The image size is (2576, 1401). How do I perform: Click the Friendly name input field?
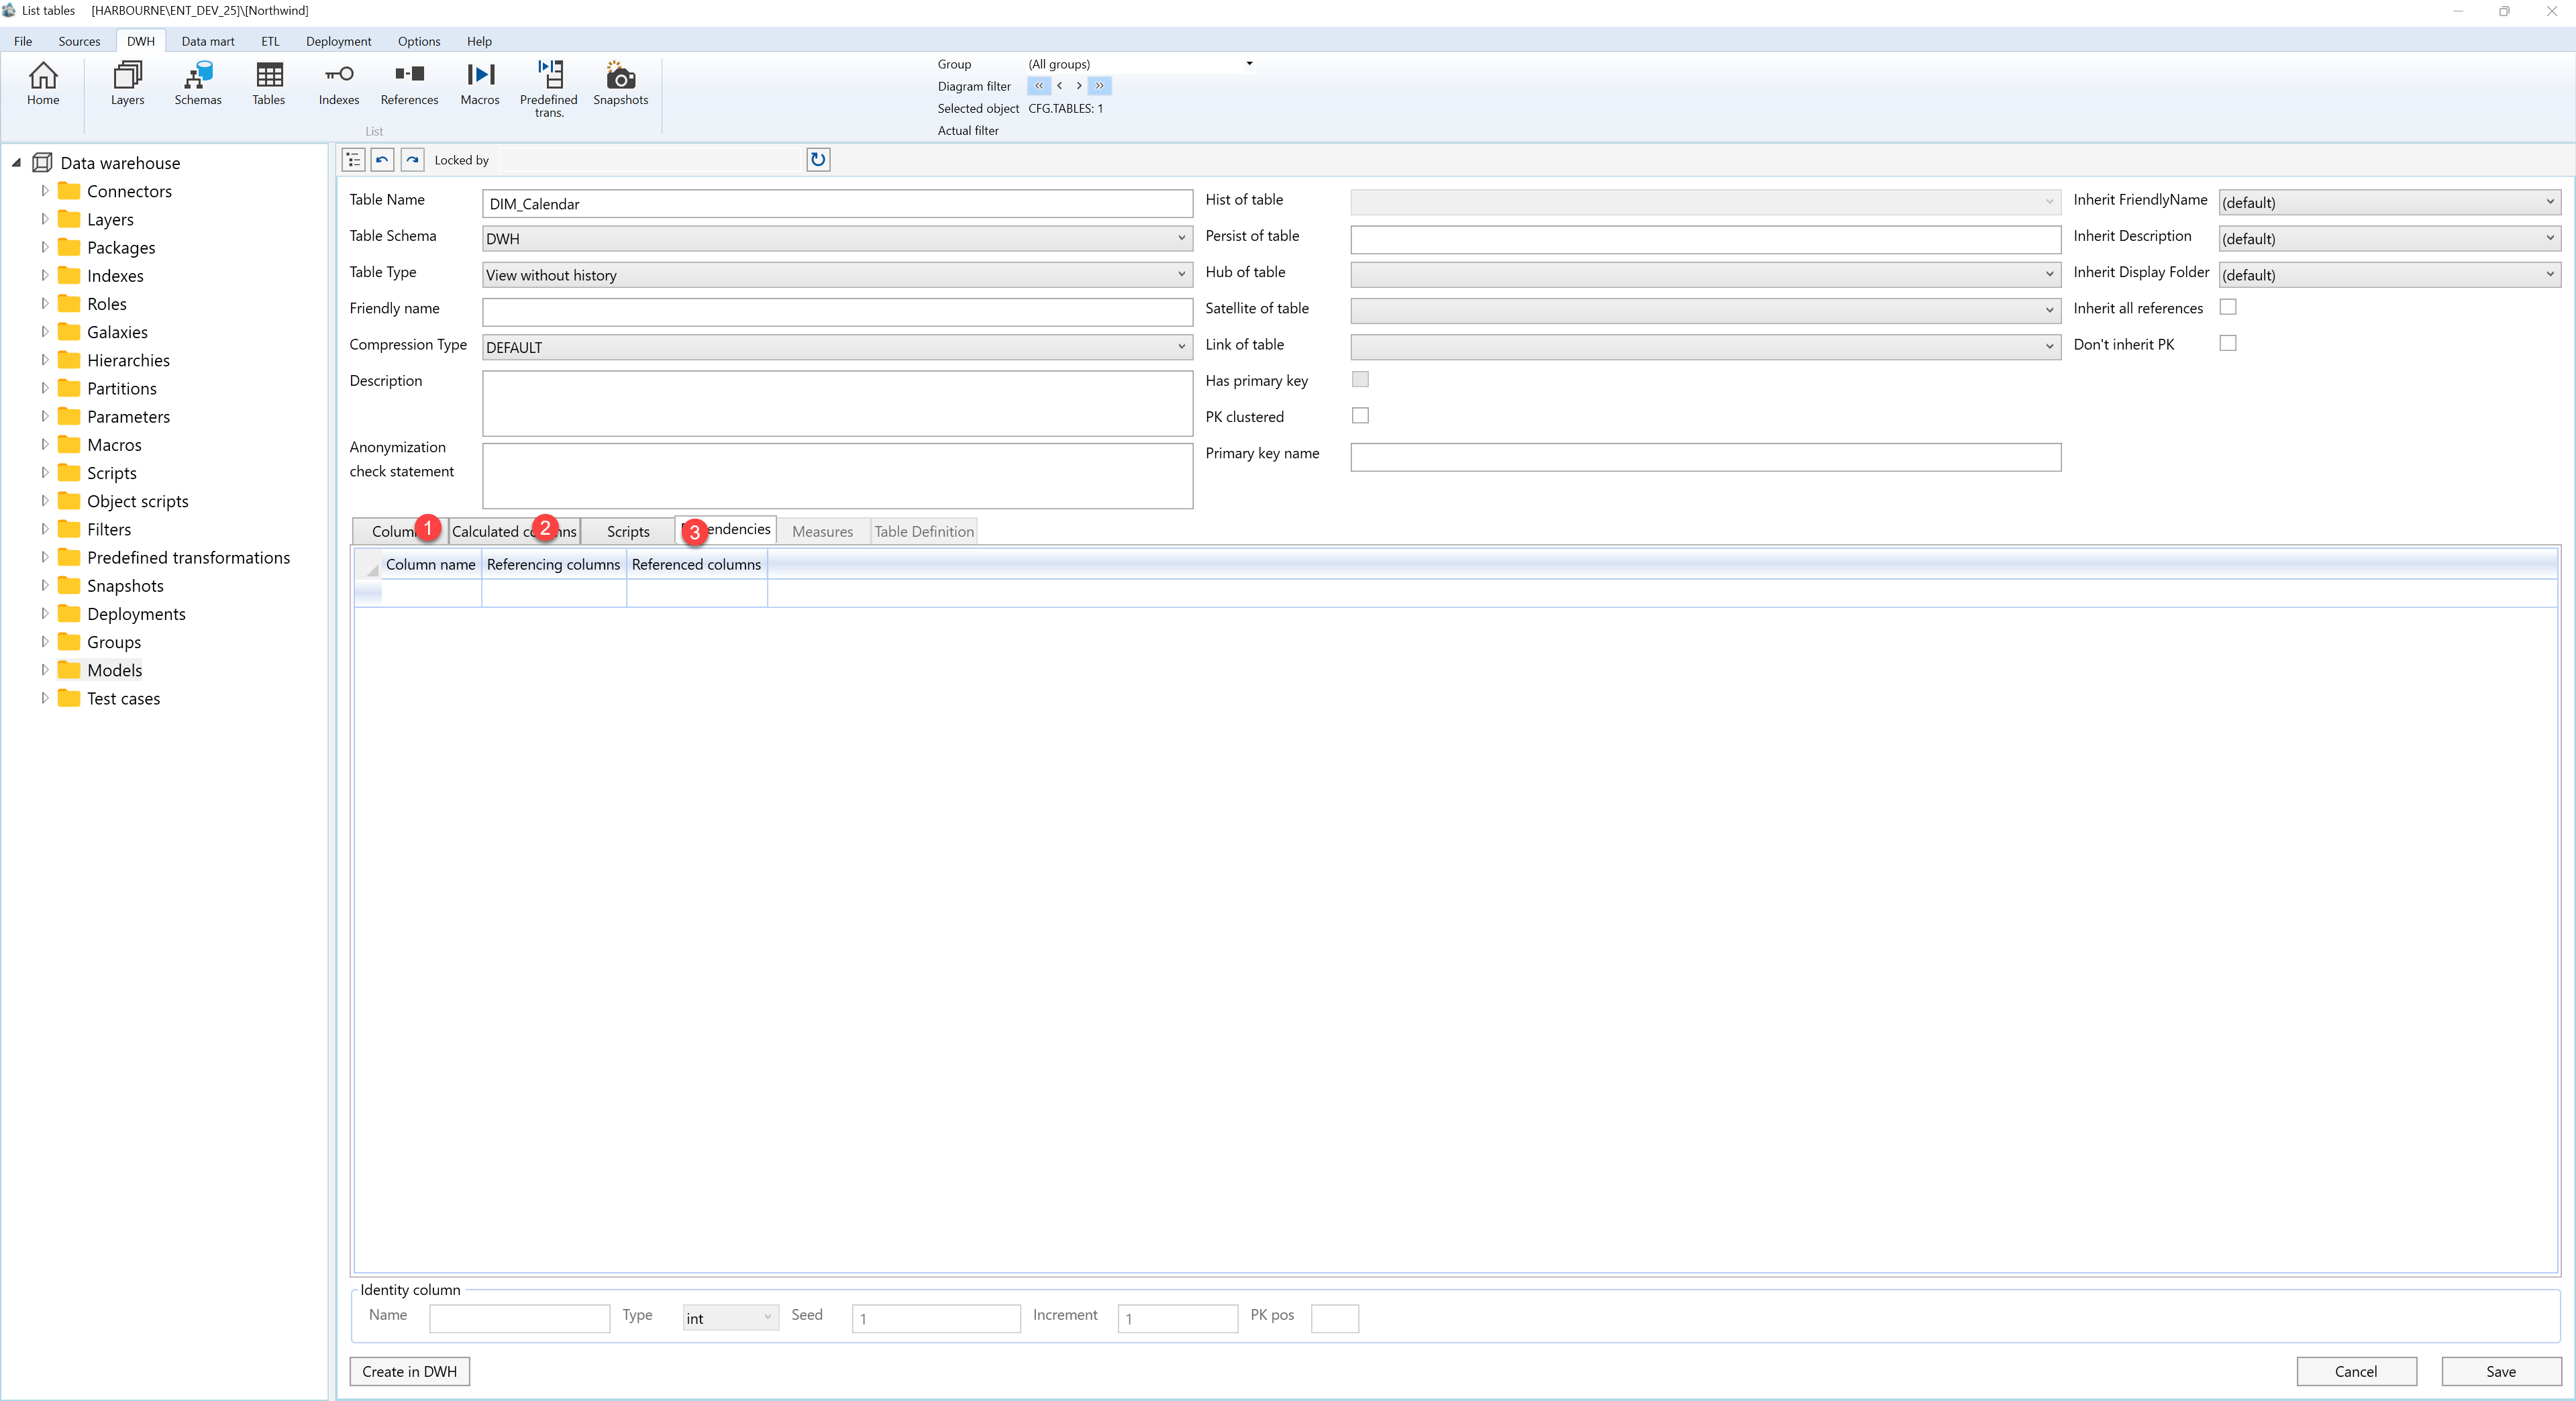pyautogui.click(x=837, y=312)
